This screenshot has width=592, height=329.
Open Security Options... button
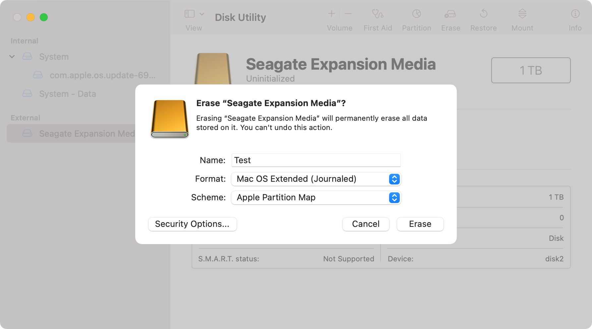[x=192, y=224]
